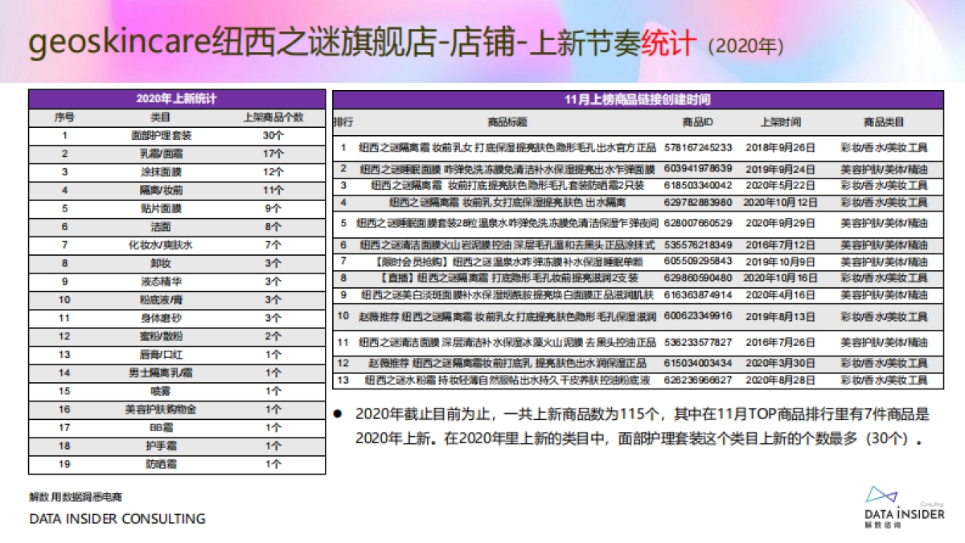The height and width of the screenshot is (543, 965).
Task: Click the 上架商品个数 column header
Action: pyautogui.click(x=273, y=117)
